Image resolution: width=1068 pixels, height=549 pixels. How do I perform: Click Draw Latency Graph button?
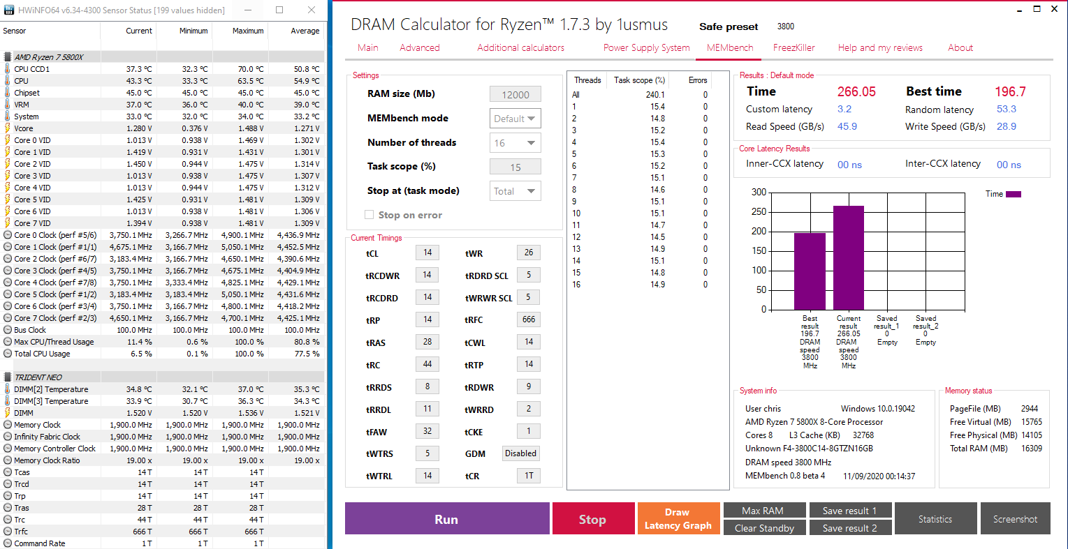(x=678, y=519)
